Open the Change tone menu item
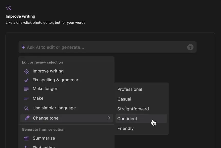 pyautogui.click(x=66, y=118)
